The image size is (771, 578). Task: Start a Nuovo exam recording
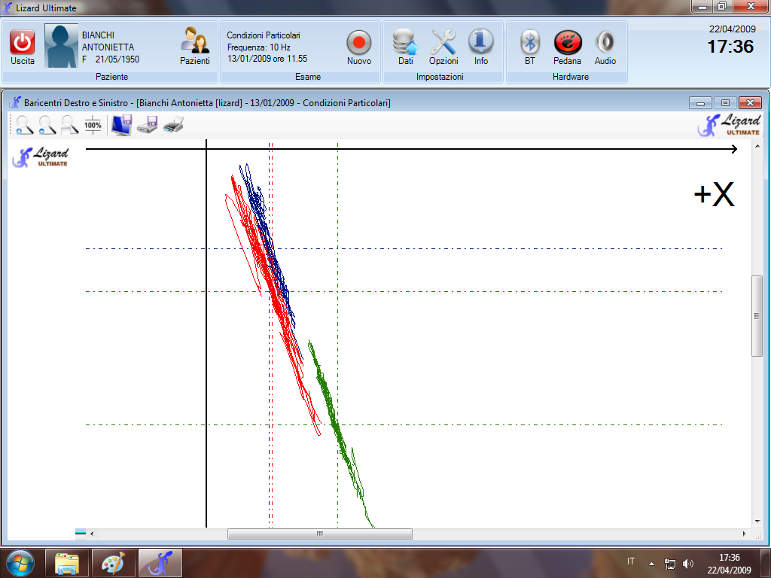point(359,46)
